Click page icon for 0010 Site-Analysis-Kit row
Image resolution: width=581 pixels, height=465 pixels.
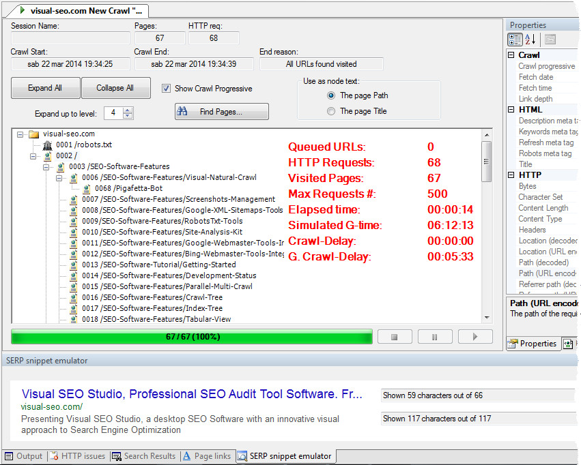point(73,232)
